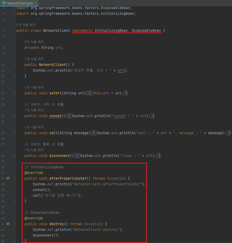This screenshot has width=232, height=243.
Task: Select the NetworkClient.java editor tab
Action: coord(19,3)
